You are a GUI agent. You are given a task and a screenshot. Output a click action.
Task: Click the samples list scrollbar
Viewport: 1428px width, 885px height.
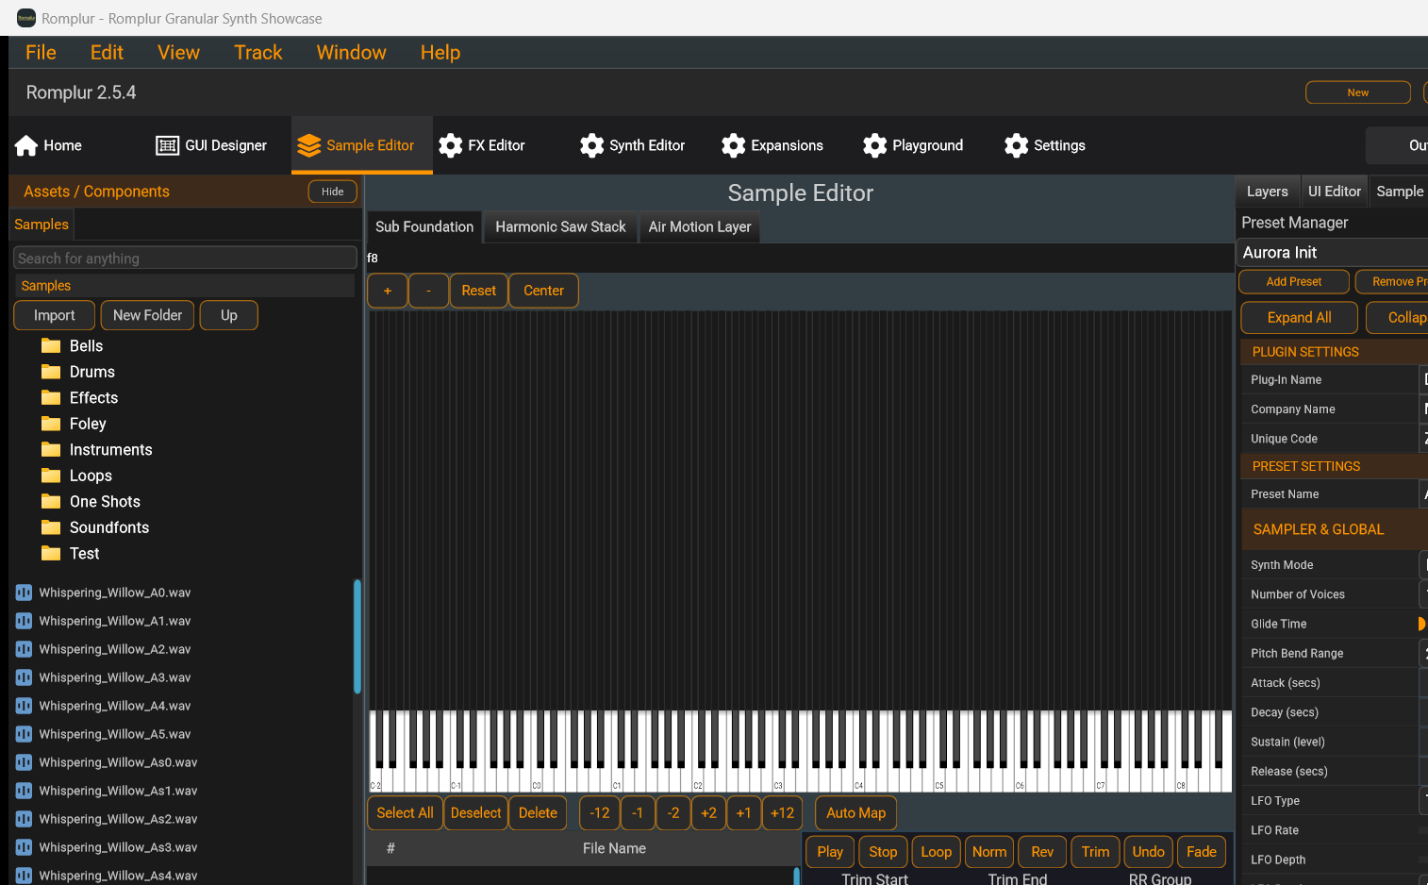click(x=357, y=637)
